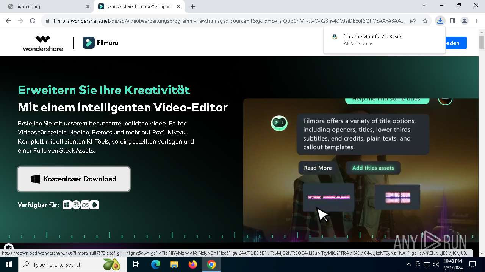Image resolution: width=485 pixels, height=272 pixels.
Task: Click taskbar clock showing 10:43 PM
Action: [x=452, y=264]
